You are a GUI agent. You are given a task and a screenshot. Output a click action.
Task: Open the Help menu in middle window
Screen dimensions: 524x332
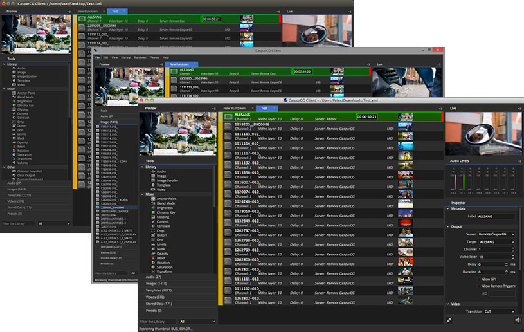(166, 57)
